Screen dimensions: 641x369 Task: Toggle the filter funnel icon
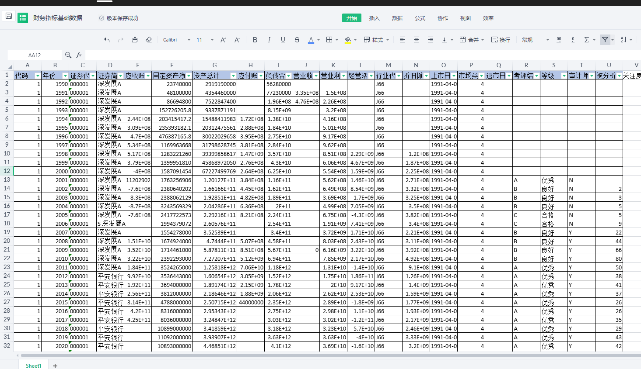click(x=605, y=40)
